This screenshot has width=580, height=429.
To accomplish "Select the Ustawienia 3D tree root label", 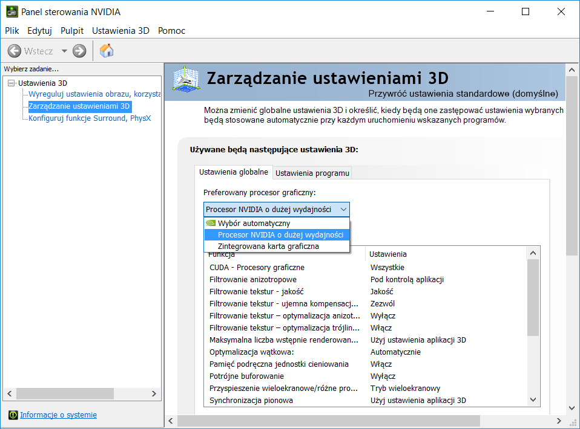I will coord(42,83).
